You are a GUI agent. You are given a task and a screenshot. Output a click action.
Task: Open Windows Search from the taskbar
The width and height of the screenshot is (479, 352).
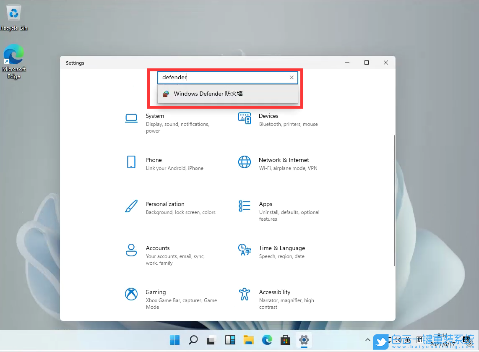[193, 340]
